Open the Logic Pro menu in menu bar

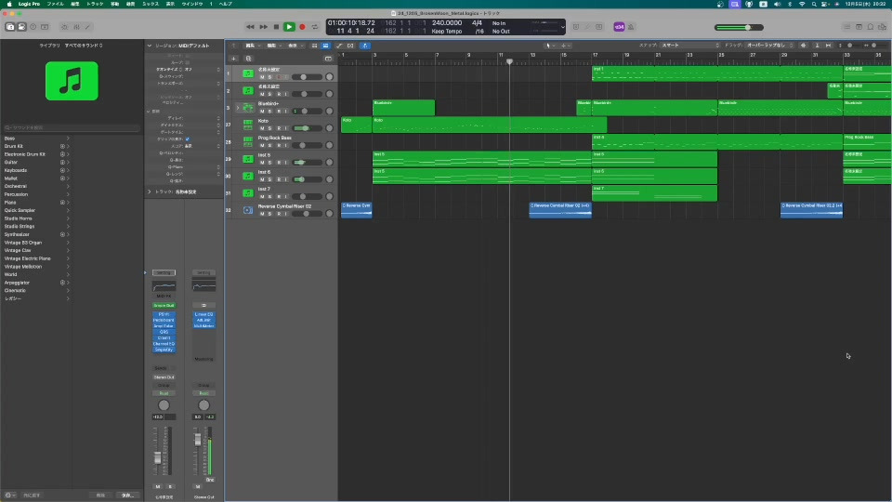coord(31,4)
